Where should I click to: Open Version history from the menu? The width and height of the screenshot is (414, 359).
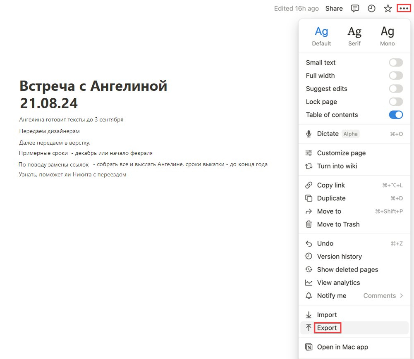(x=339, y=257)
